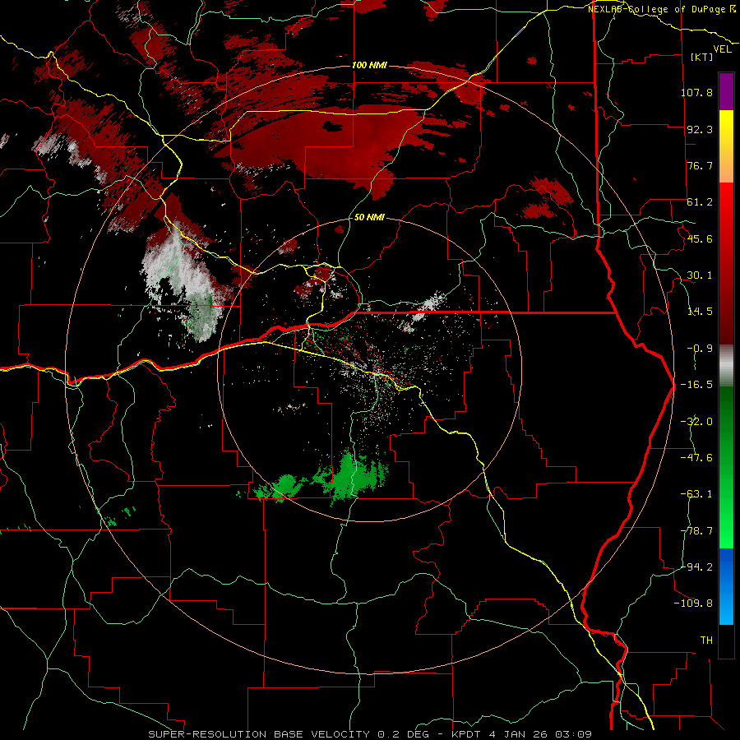Click the -0.9 velocity scale value
740x740 pixels.
tap(700, 349)
